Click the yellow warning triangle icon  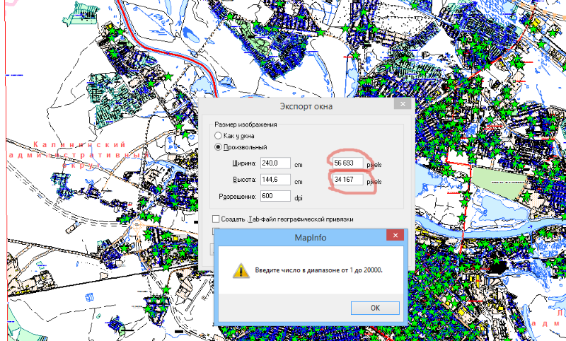(242, 270)
